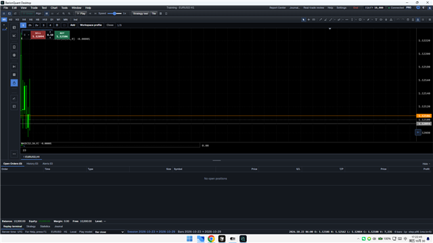Click the Add chart button

tap(72, 25)
